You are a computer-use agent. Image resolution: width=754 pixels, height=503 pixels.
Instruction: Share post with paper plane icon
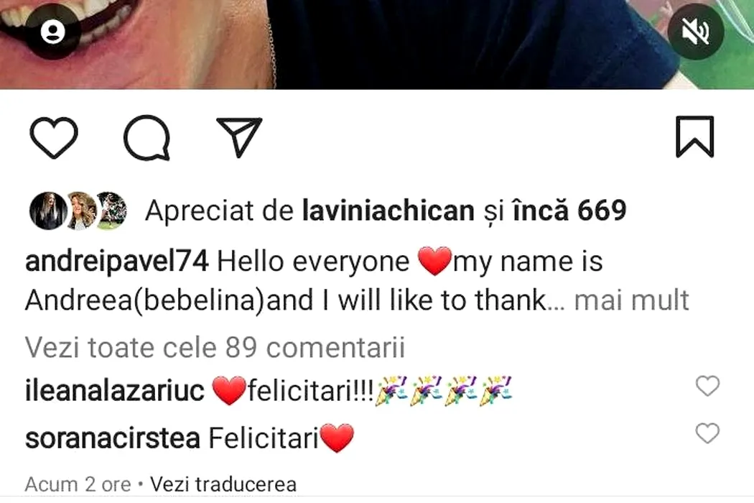coord(239,137)
